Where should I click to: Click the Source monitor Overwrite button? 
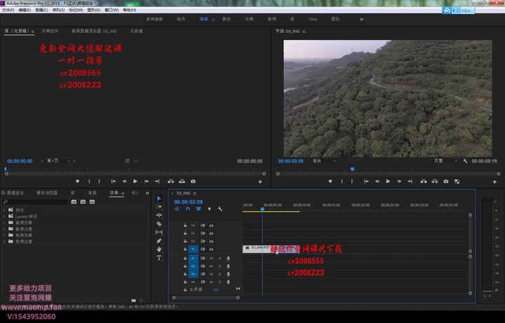pos(182,181)
